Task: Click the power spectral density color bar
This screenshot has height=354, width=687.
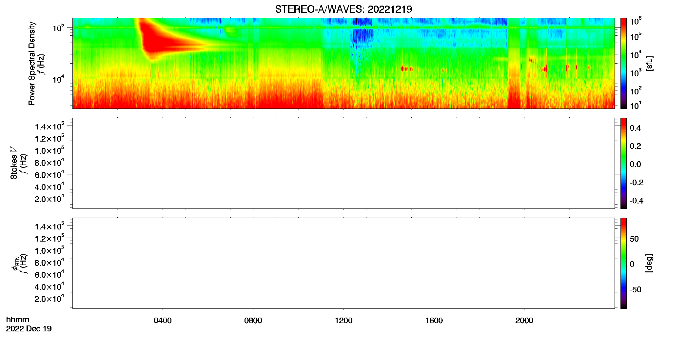Action: (624, 63)
